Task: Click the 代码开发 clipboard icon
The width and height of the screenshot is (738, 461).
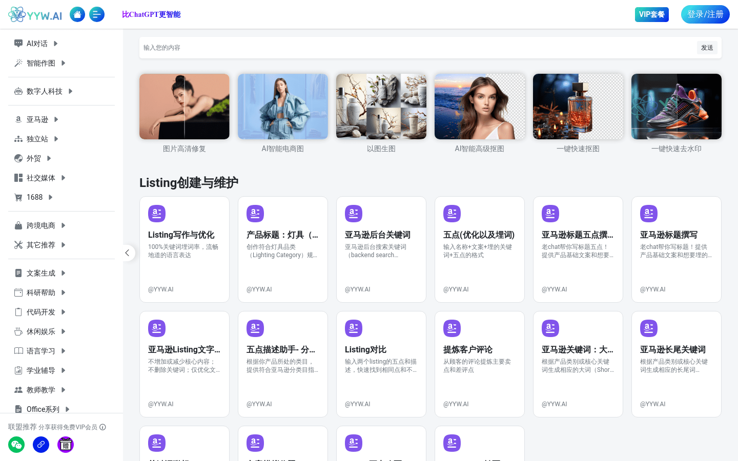Action: tap(18, 312)
